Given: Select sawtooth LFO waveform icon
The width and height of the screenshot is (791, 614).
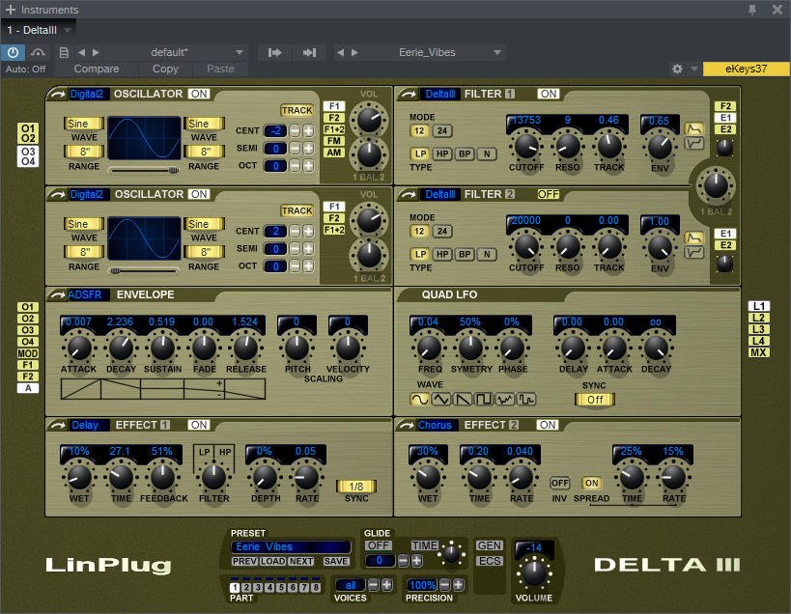Looking at the screenshot, I should pyautogui.click(x=463, y=400).
